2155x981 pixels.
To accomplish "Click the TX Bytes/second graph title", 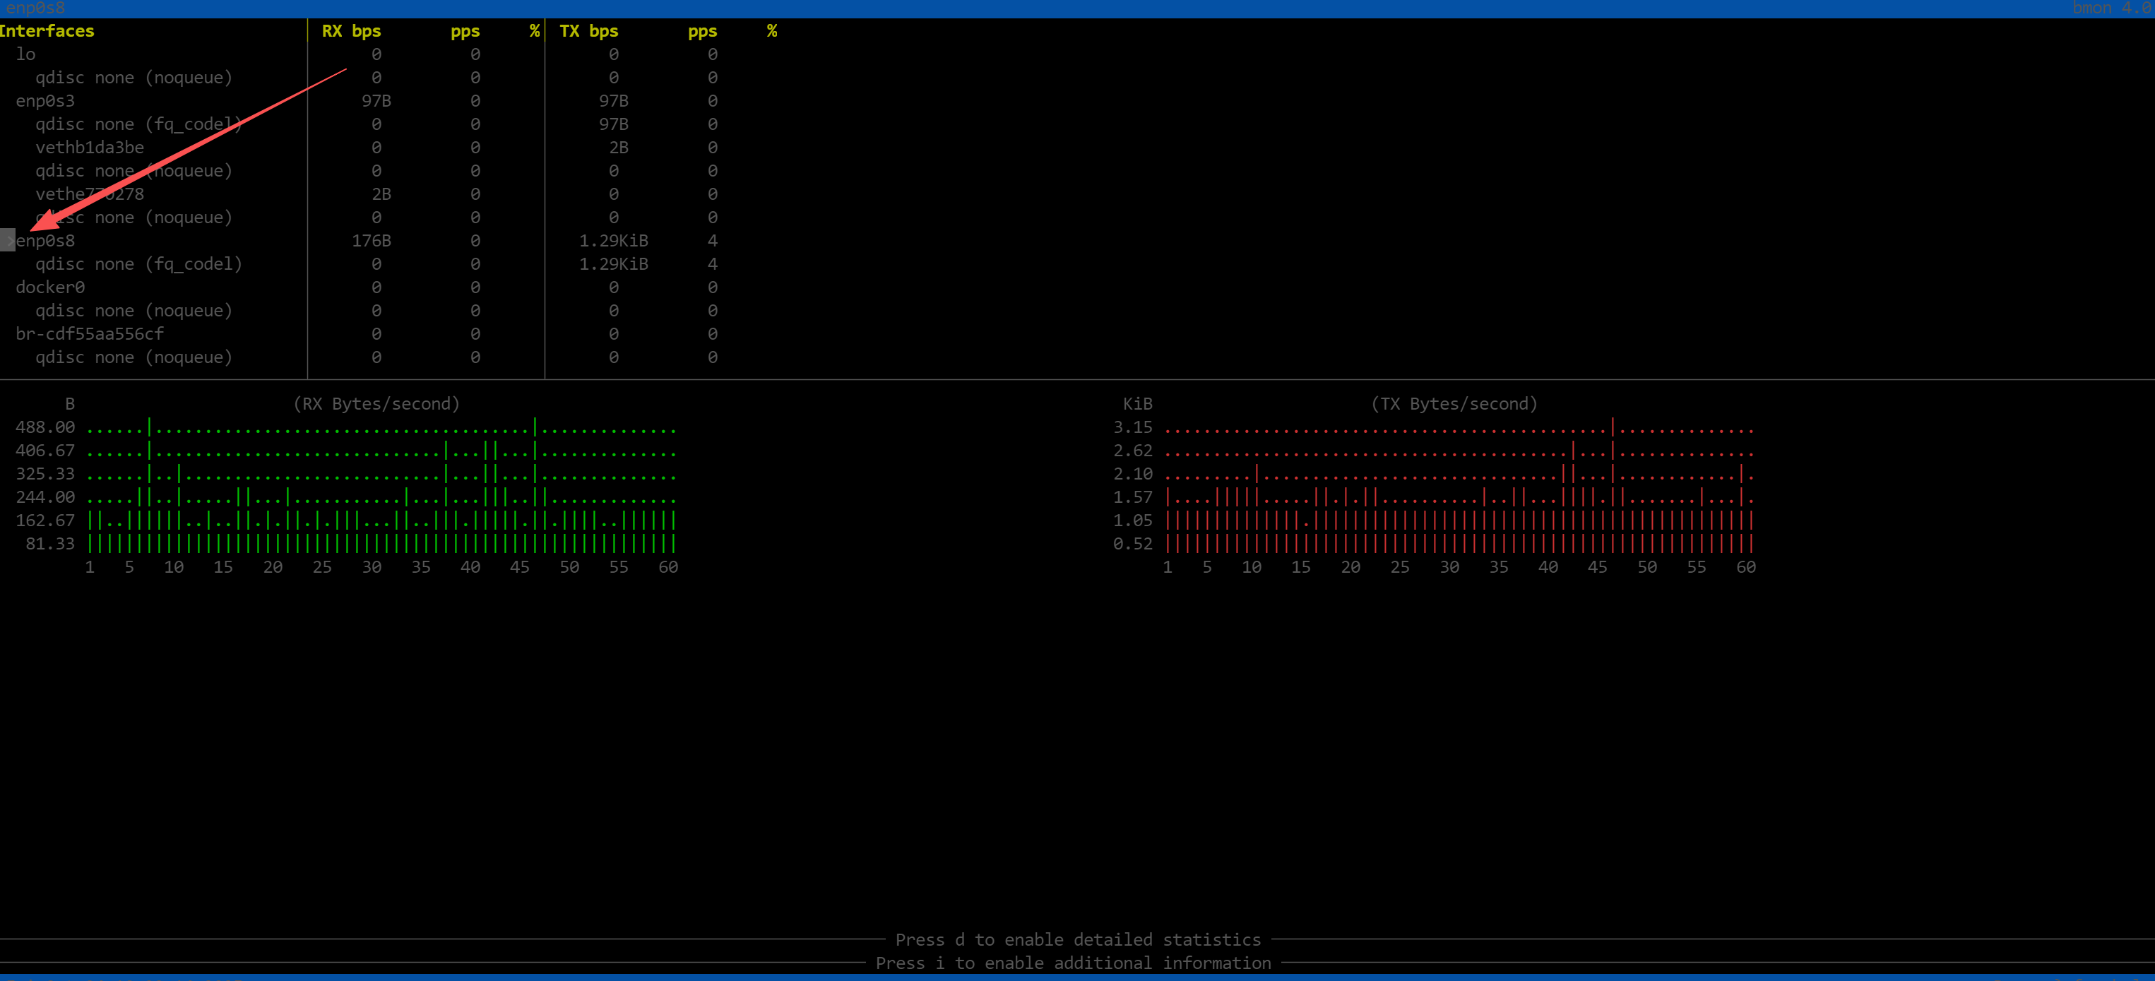I will 1454,404.
